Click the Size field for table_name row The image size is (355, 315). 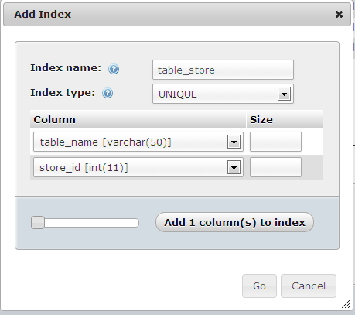[275, 142]
